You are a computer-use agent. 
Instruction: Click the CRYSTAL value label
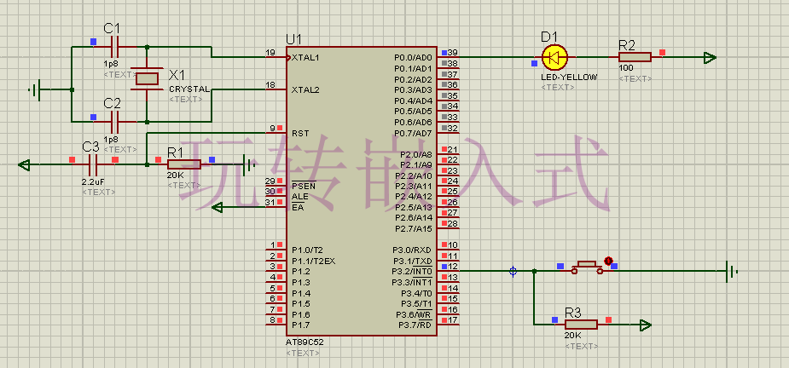(189, 89)
